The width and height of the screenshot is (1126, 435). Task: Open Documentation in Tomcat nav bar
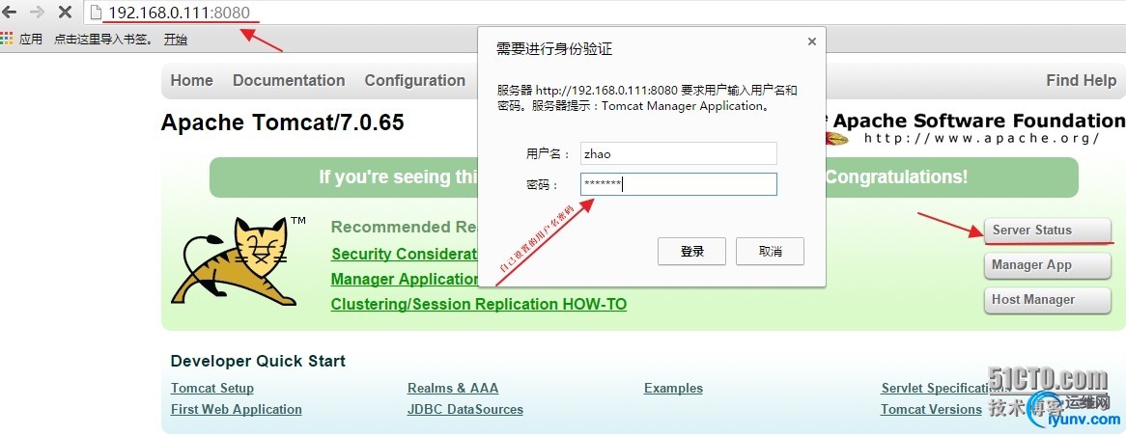pos(289,80)
